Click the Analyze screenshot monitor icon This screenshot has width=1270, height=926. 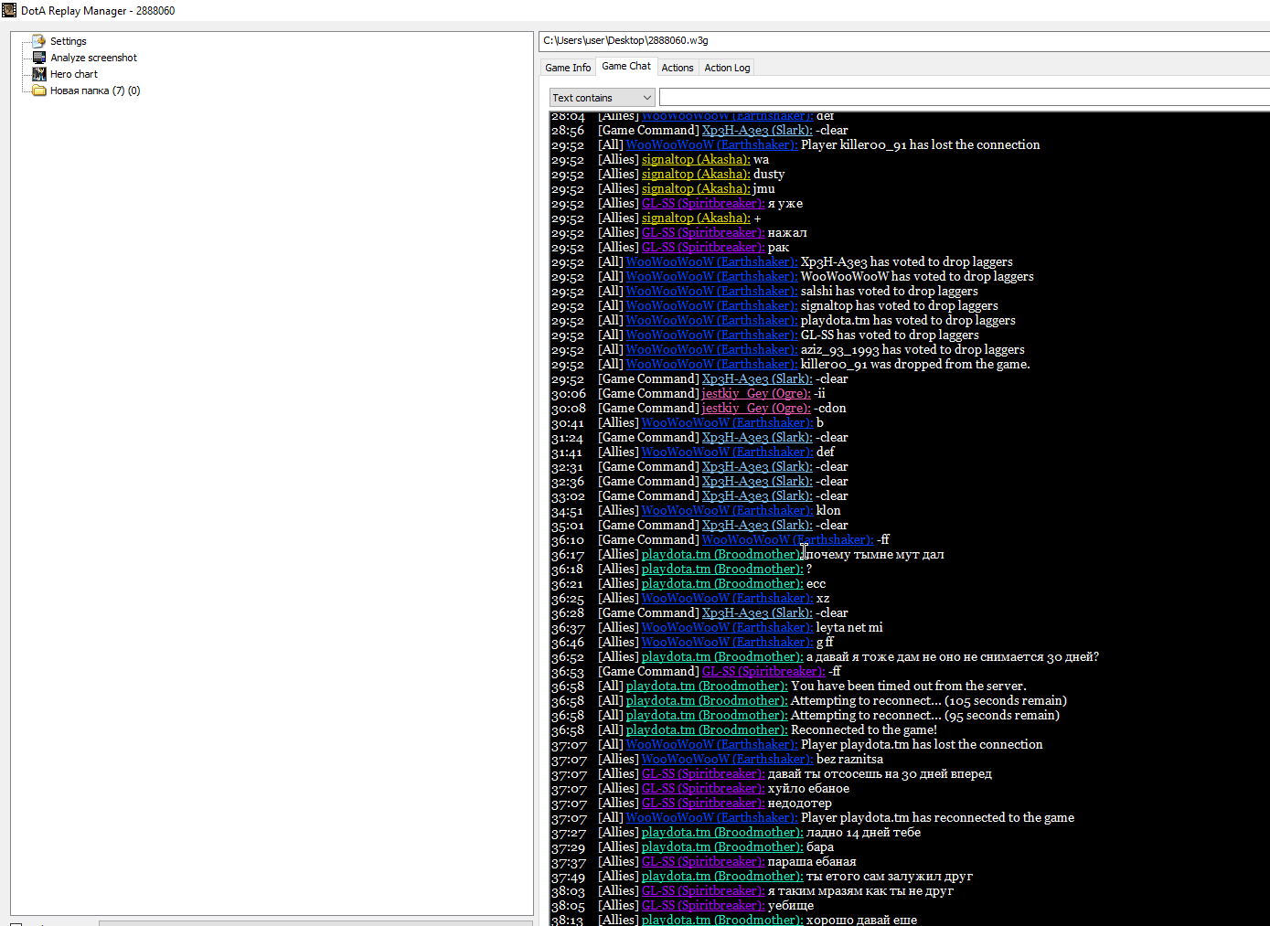point(38,58)
